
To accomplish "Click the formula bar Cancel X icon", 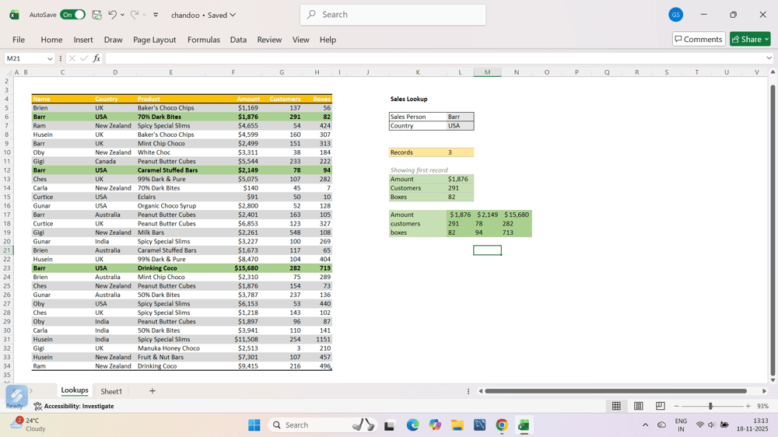I will tap(72, 58).
